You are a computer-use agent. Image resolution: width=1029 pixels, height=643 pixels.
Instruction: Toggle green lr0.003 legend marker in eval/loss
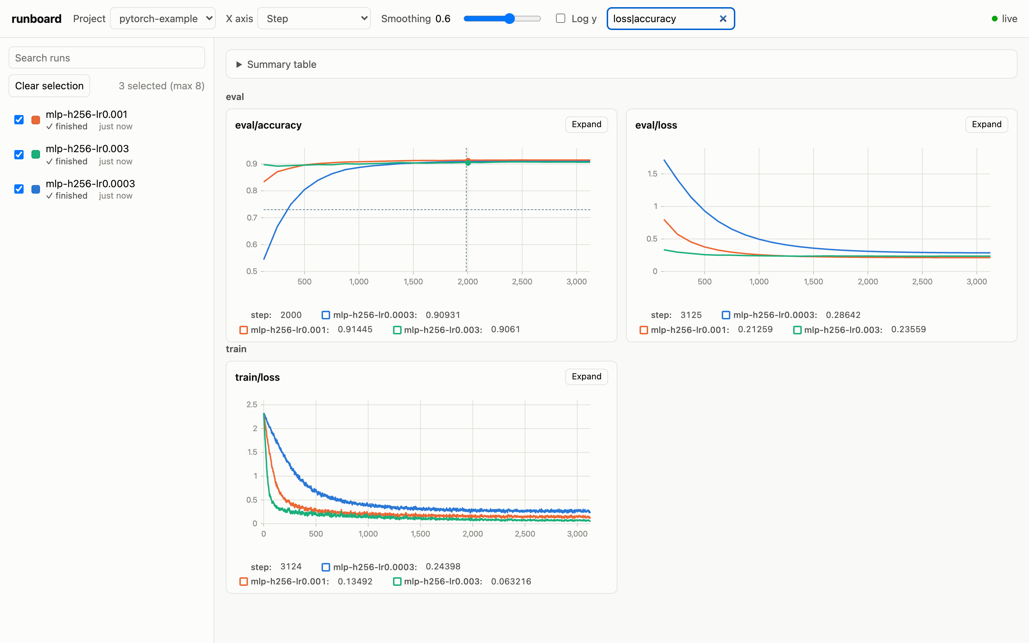[x=797, y=330]
